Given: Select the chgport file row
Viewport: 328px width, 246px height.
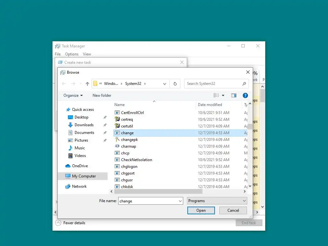Looking at the screenshot, I should 180,173.
